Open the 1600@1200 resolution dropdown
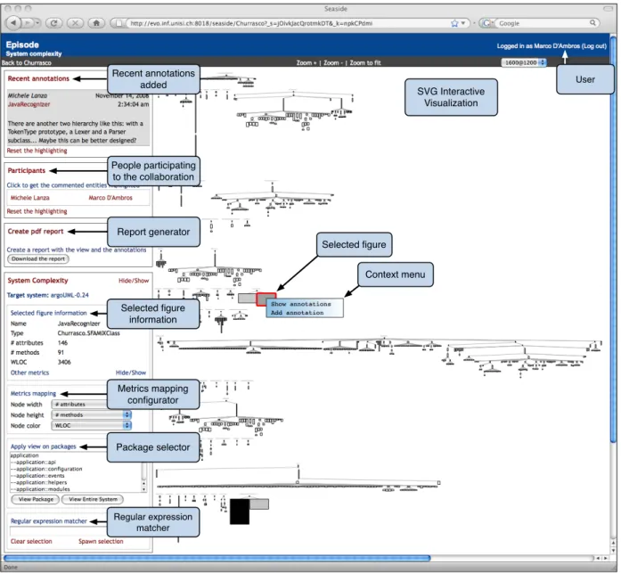Viewport: 621px width, 573px height. [x=524, y=62]
